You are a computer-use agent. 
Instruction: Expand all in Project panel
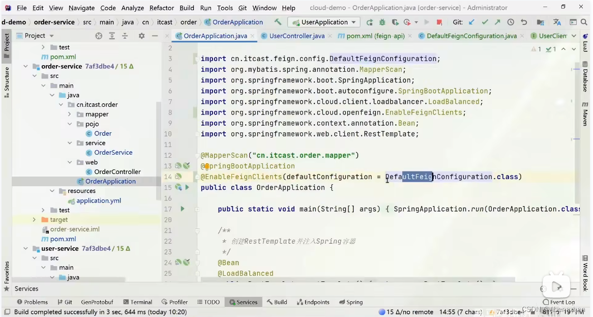(x=112, y=36)
